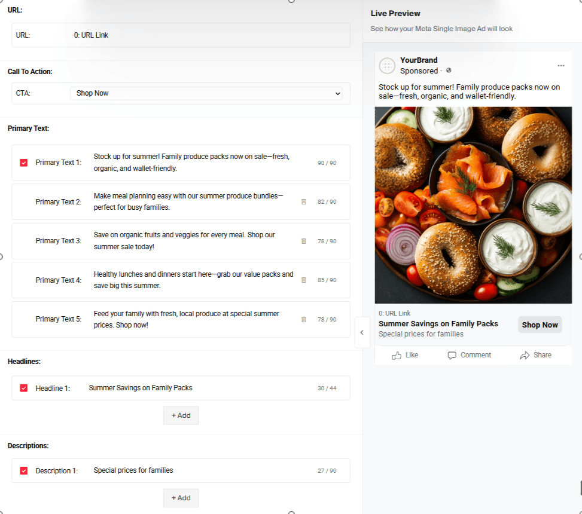Toggle the Headline 1 checkbox
Image resolution: width=582 pixels, height=514 pixels.
[24, 388]
